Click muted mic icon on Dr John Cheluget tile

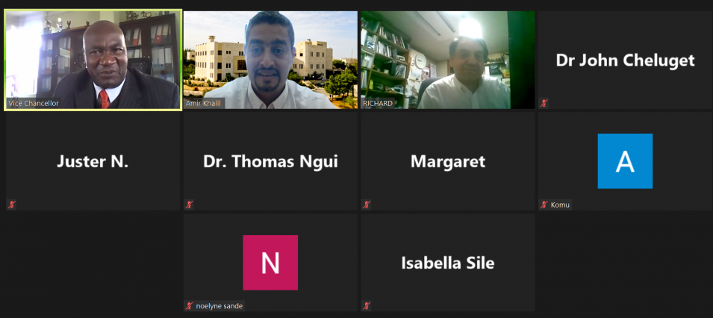point(544,103)
